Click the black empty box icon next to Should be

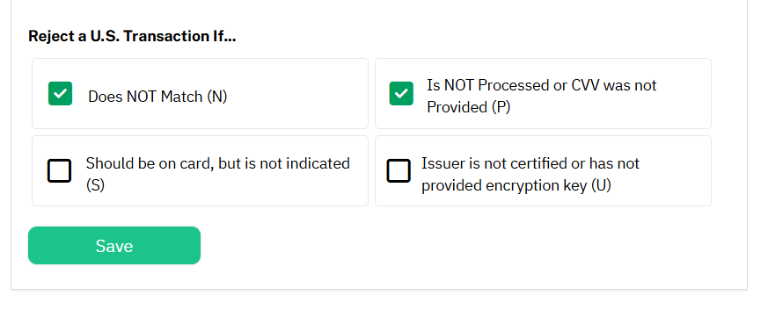[59, 170]
